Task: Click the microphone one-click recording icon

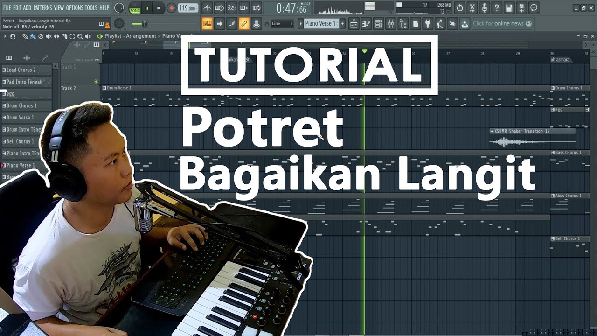Action: 485,8
